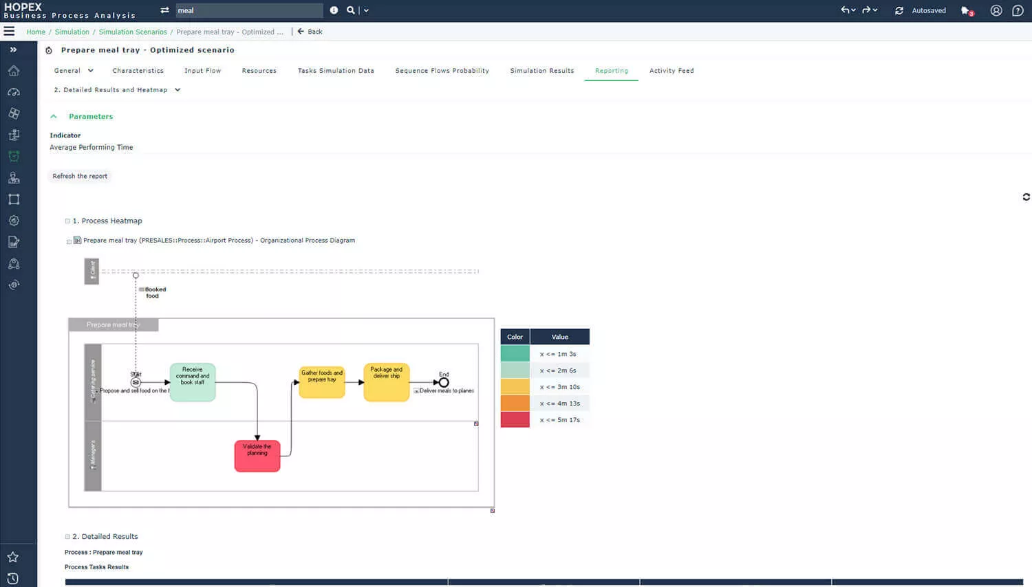Viewport: 1032px width, 587px height.
Task: Click the scenario icon beside the page title
Action: (49, 50)
